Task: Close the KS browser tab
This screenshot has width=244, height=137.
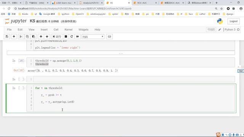Action: 129,3
